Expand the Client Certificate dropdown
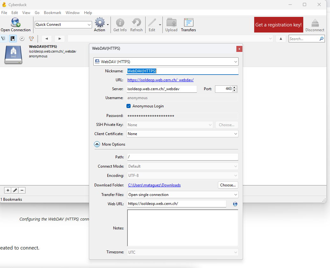Viewport: 330px width, 268px height. pos(182,134)
